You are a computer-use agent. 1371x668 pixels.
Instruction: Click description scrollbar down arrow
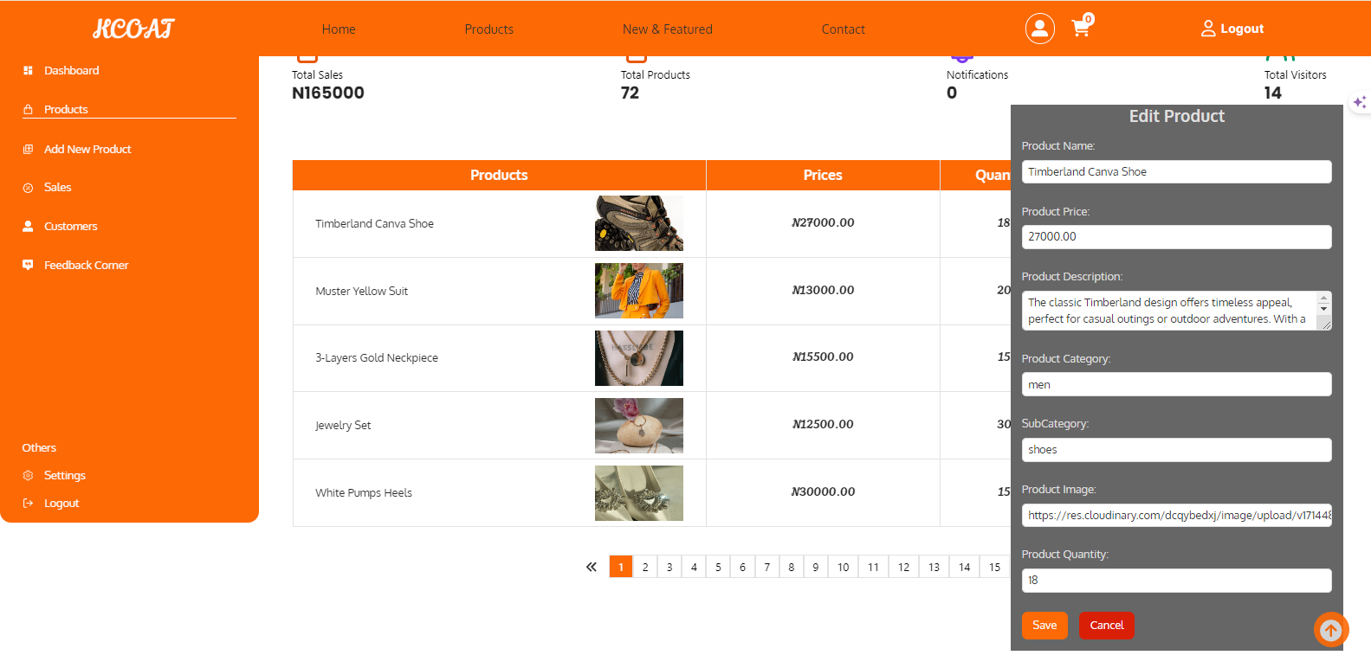pos(1323,309)
